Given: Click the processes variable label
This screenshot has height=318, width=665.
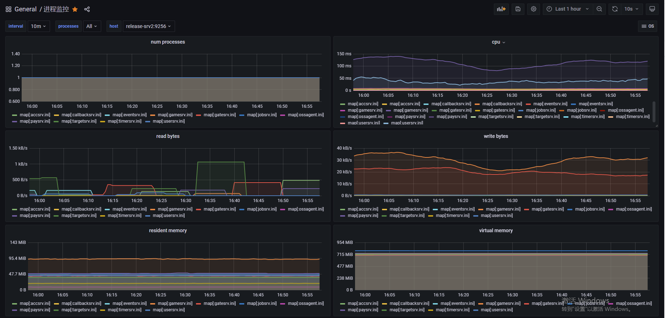Looking at the screenshot, I should point(68,26).
